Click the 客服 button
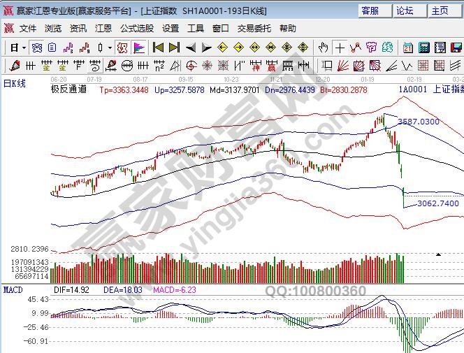The image size is (464, 353). 370,10
